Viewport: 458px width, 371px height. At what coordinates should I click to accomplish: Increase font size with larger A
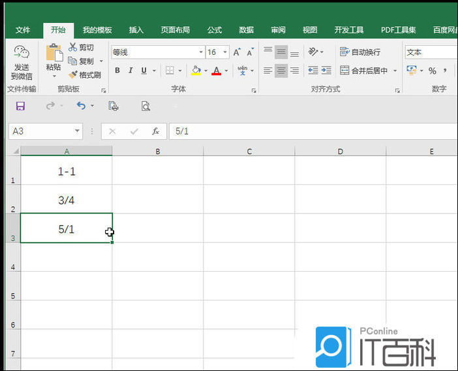click(237, 52)
